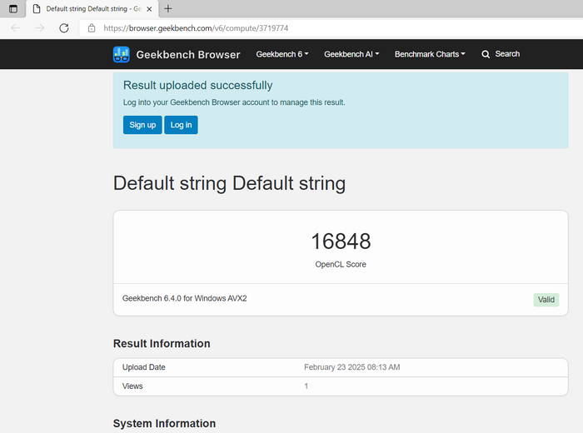
Task: Expand the Geekbench AI dropdown
Action: [351, 54]
